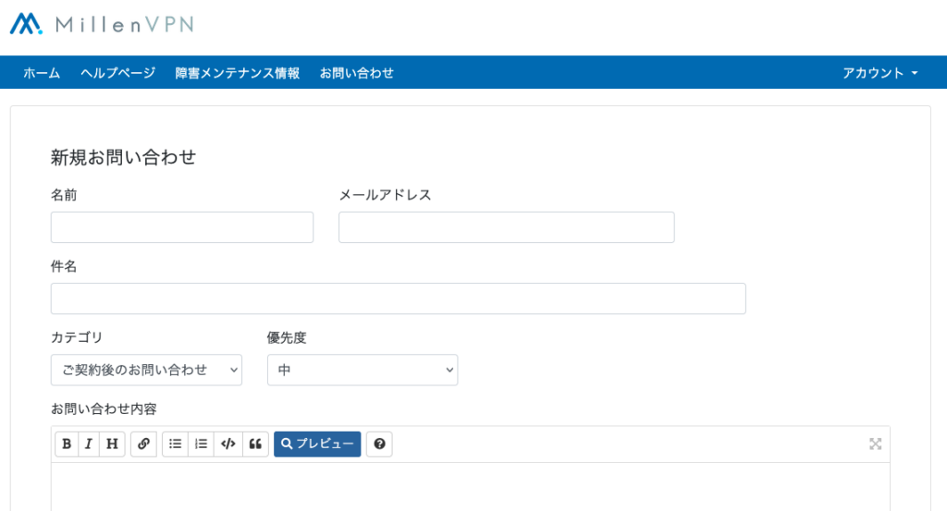Image resolution: width=947 pixels, height=511 pixels.
Task: Insert a numbered ordered list
Action: 201,444
